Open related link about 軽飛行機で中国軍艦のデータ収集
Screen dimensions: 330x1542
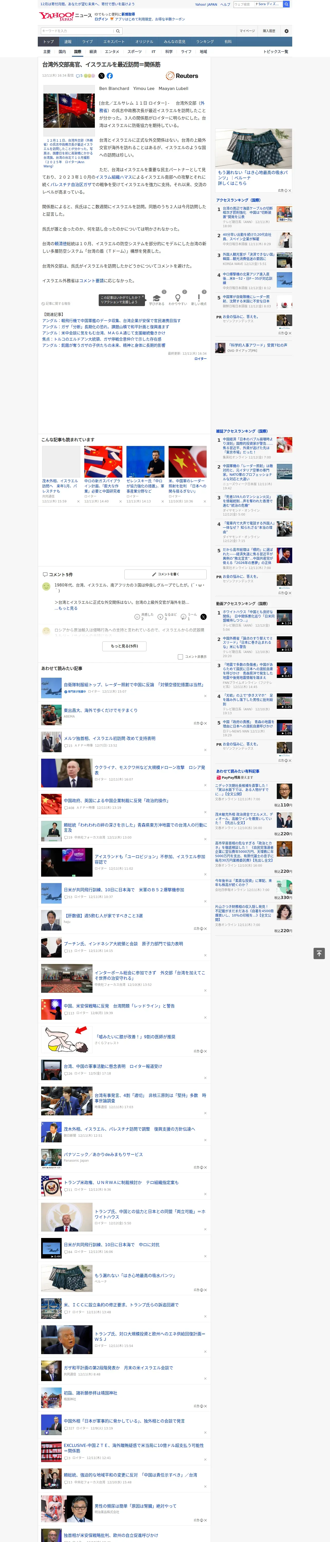point(111,321)
